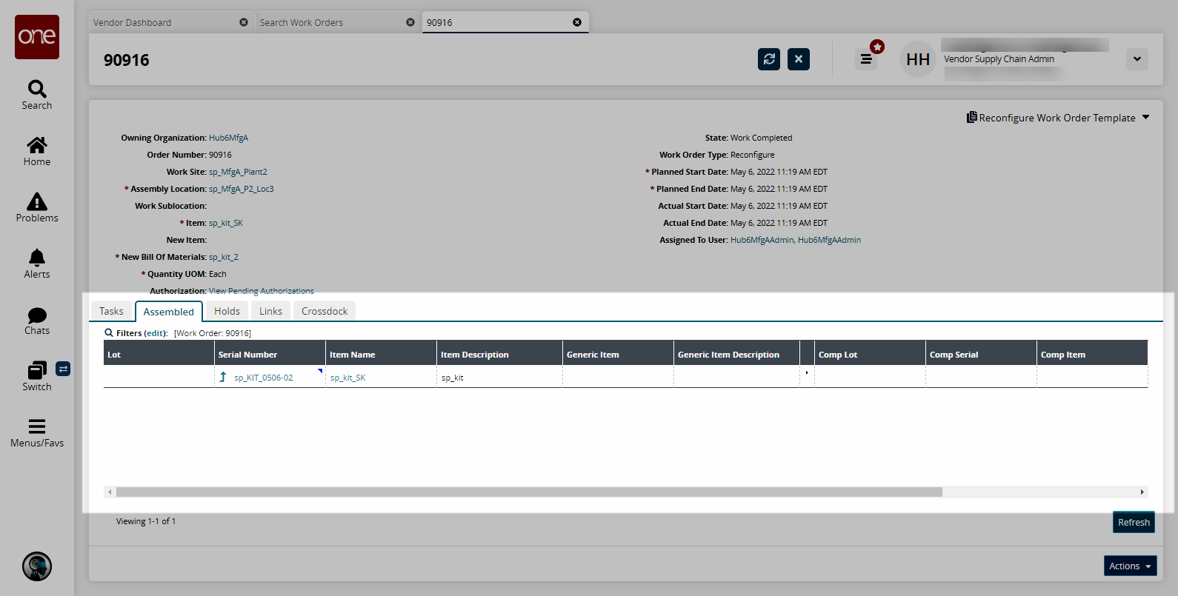Open the Hub6MfgAAdmin assigned user link

click(796, 240)
